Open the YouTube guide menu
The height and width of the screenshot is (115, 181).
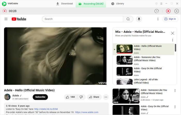[x=6, y=19]
